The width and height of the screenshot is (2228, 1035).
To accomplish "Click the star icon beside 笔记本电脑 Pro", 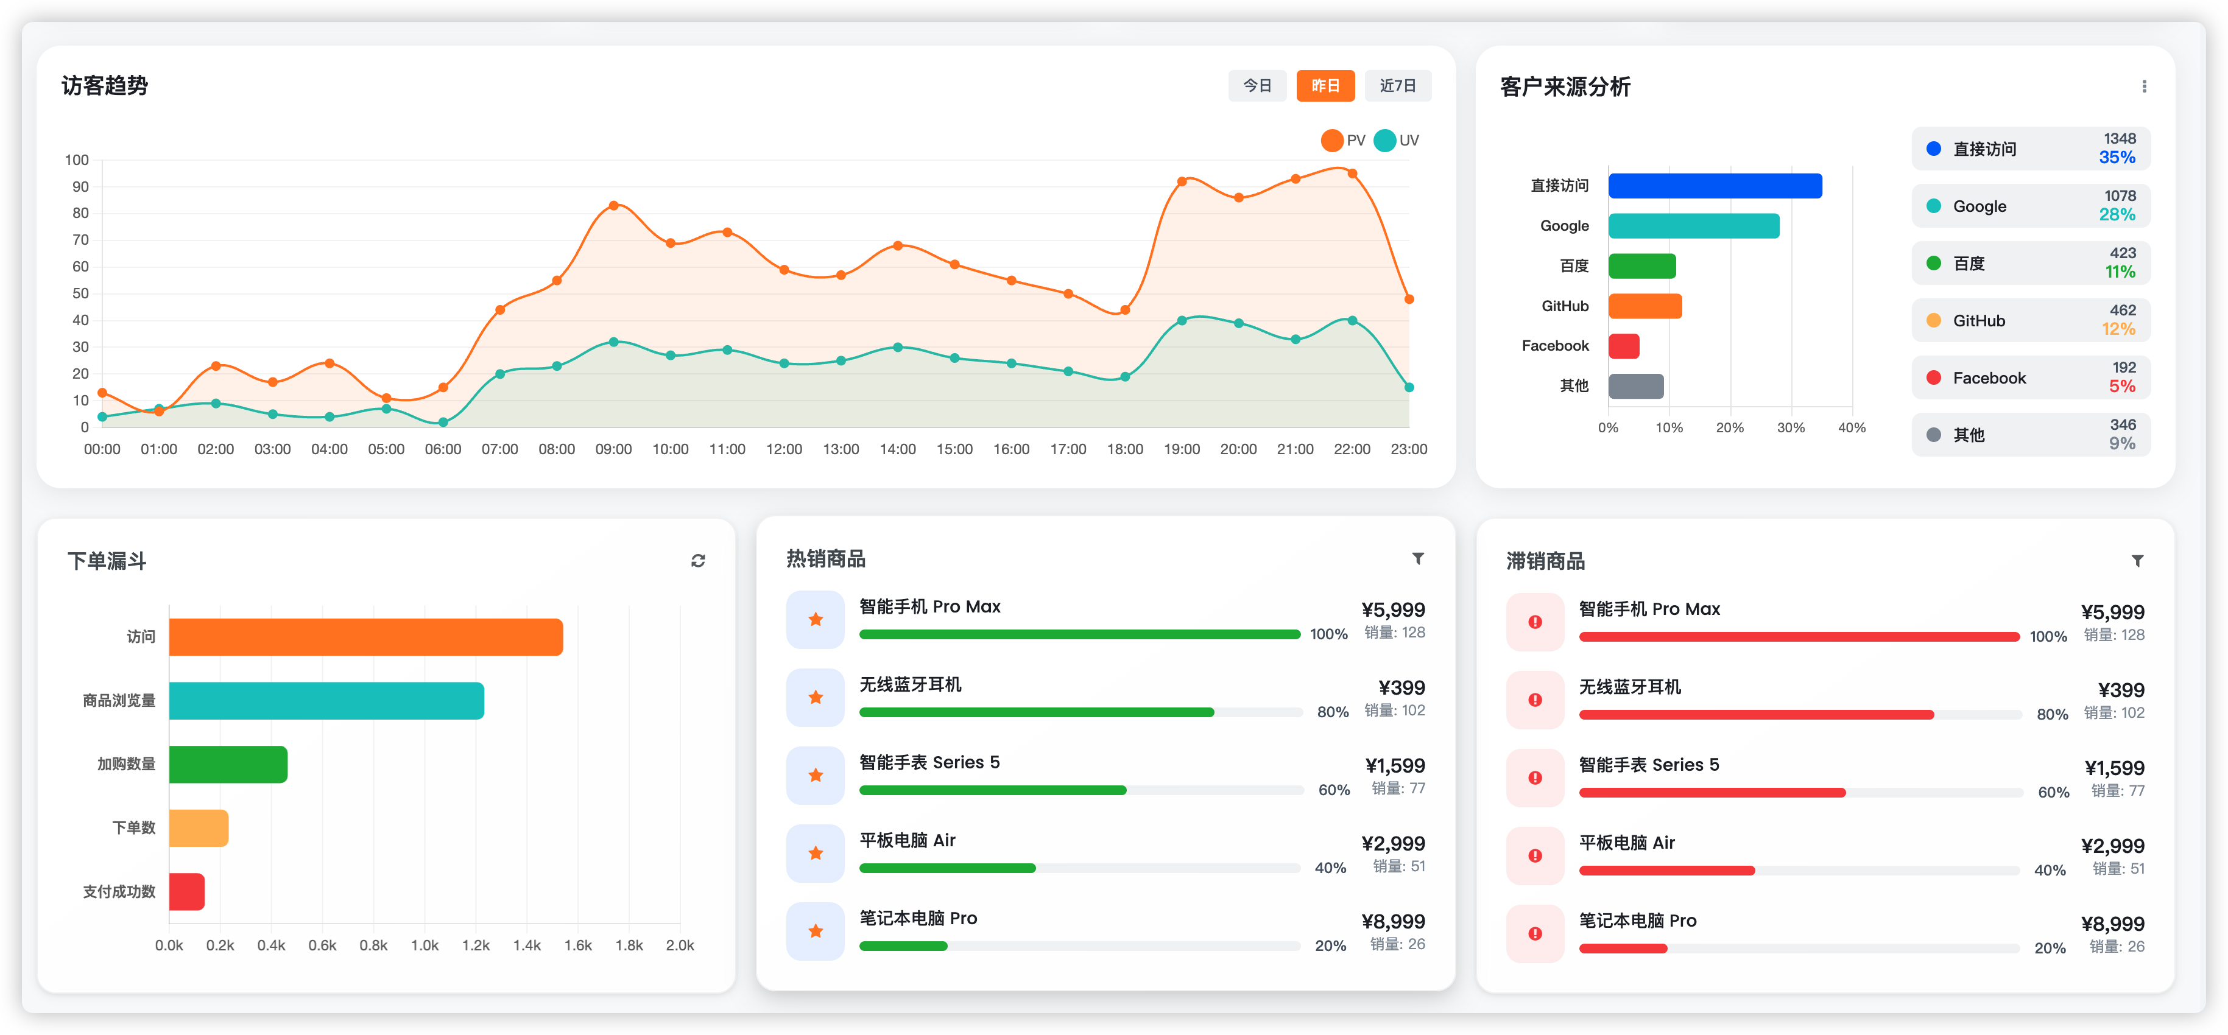I will coord(815,931).
